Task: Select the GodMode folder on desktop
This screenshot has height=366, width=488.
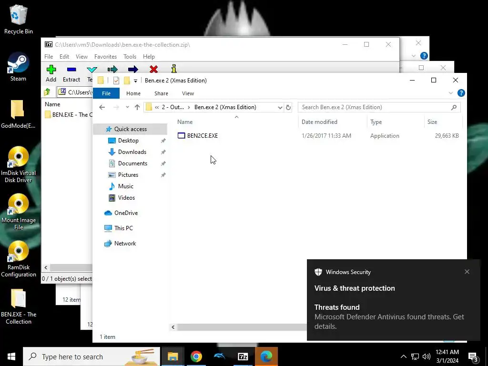Action: pos(18,114)
